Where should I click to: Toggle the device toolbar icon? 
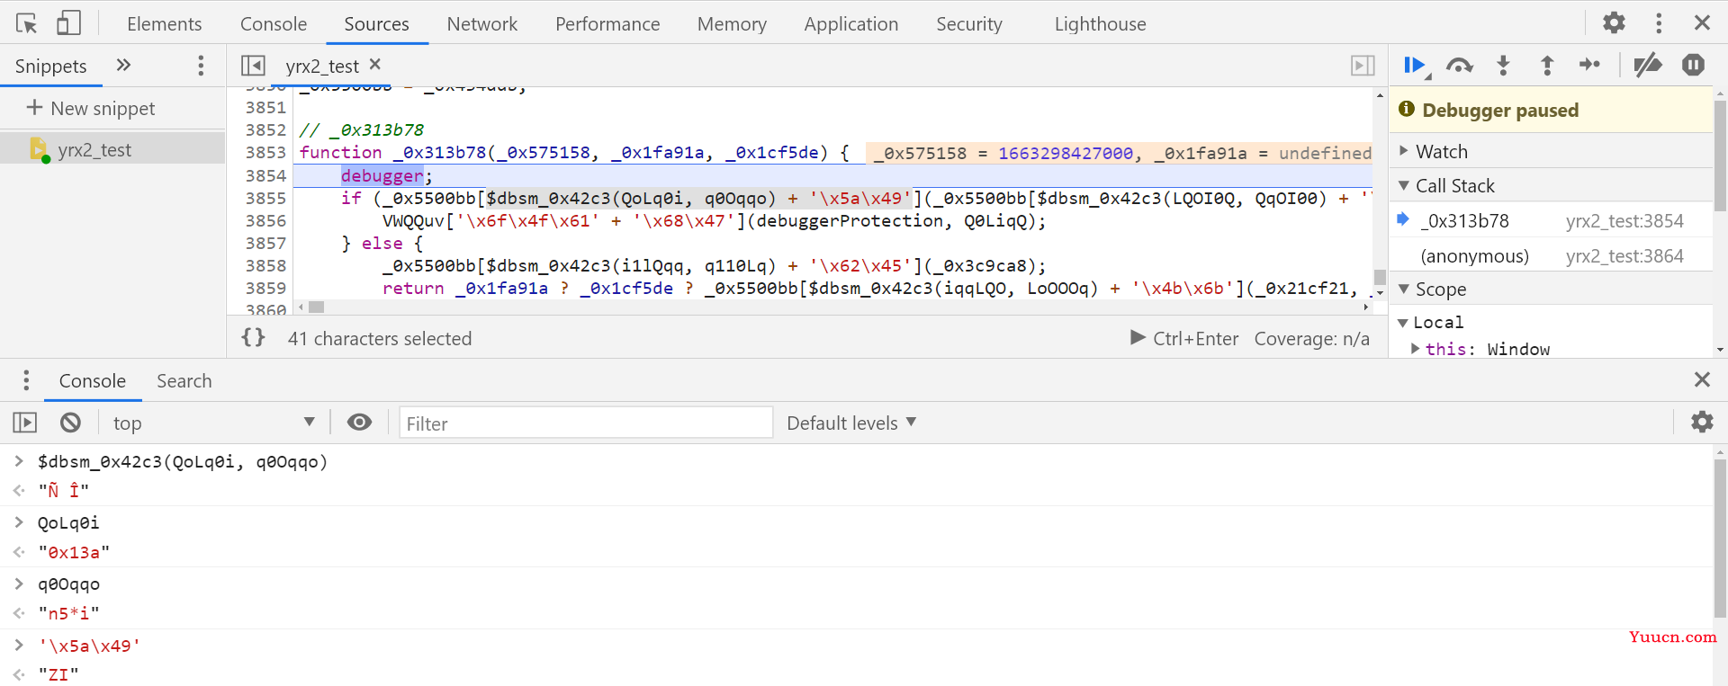pyautogui.click(x=68, y=23)
